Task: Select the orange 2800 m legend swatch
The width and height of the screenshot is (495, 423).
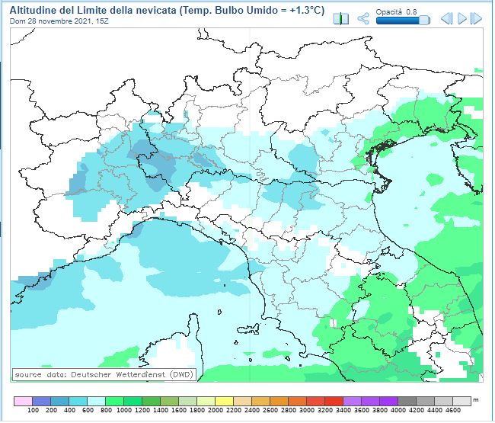Action: click(x=279, y=401)
